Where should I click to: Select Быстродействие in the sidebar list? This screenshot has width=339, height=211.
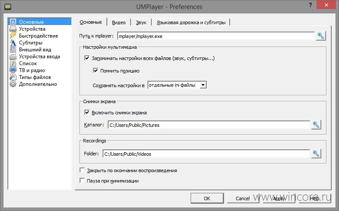[x=40, y=35]
